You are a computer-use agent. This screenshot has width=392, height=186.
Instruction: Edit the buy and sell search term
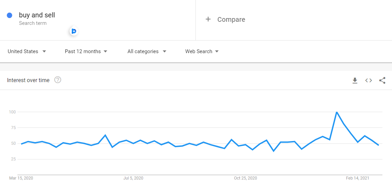(37, 15)
